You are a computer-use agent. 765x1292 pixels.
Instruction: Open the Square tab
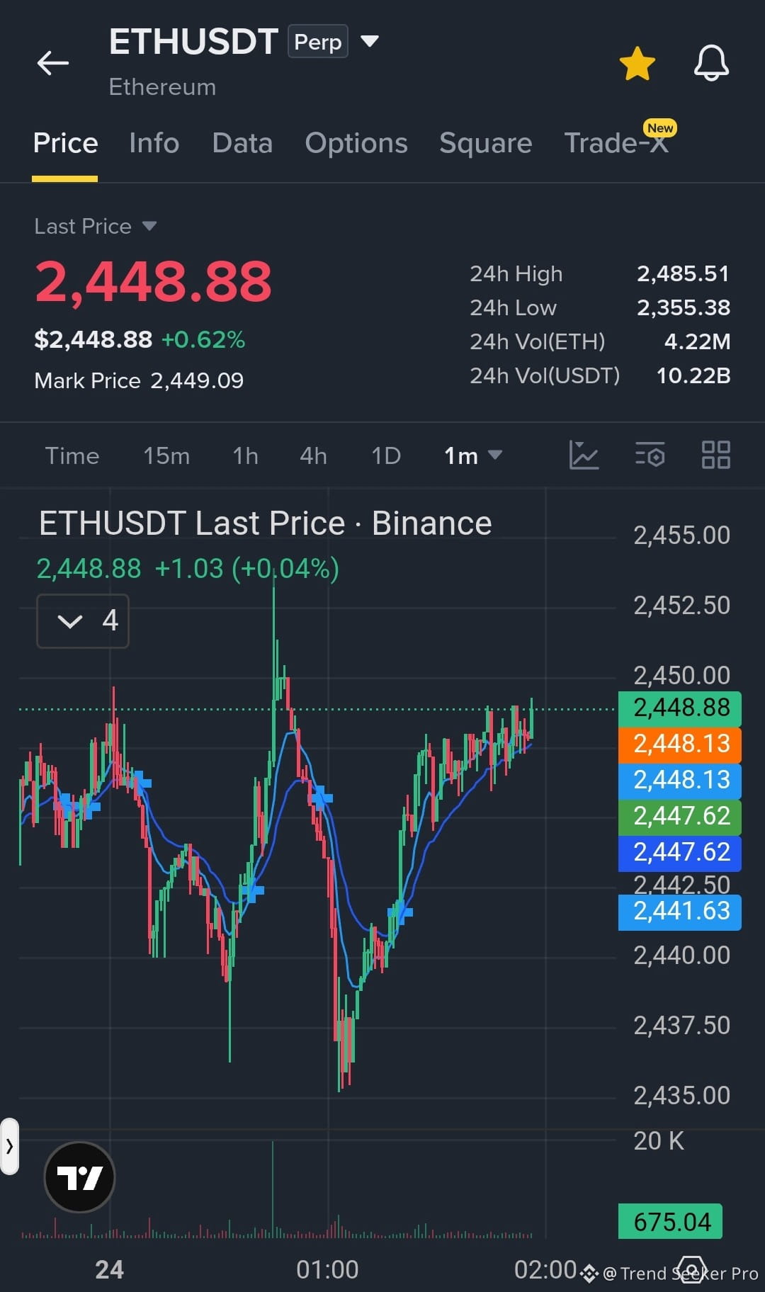coord(486,143)
